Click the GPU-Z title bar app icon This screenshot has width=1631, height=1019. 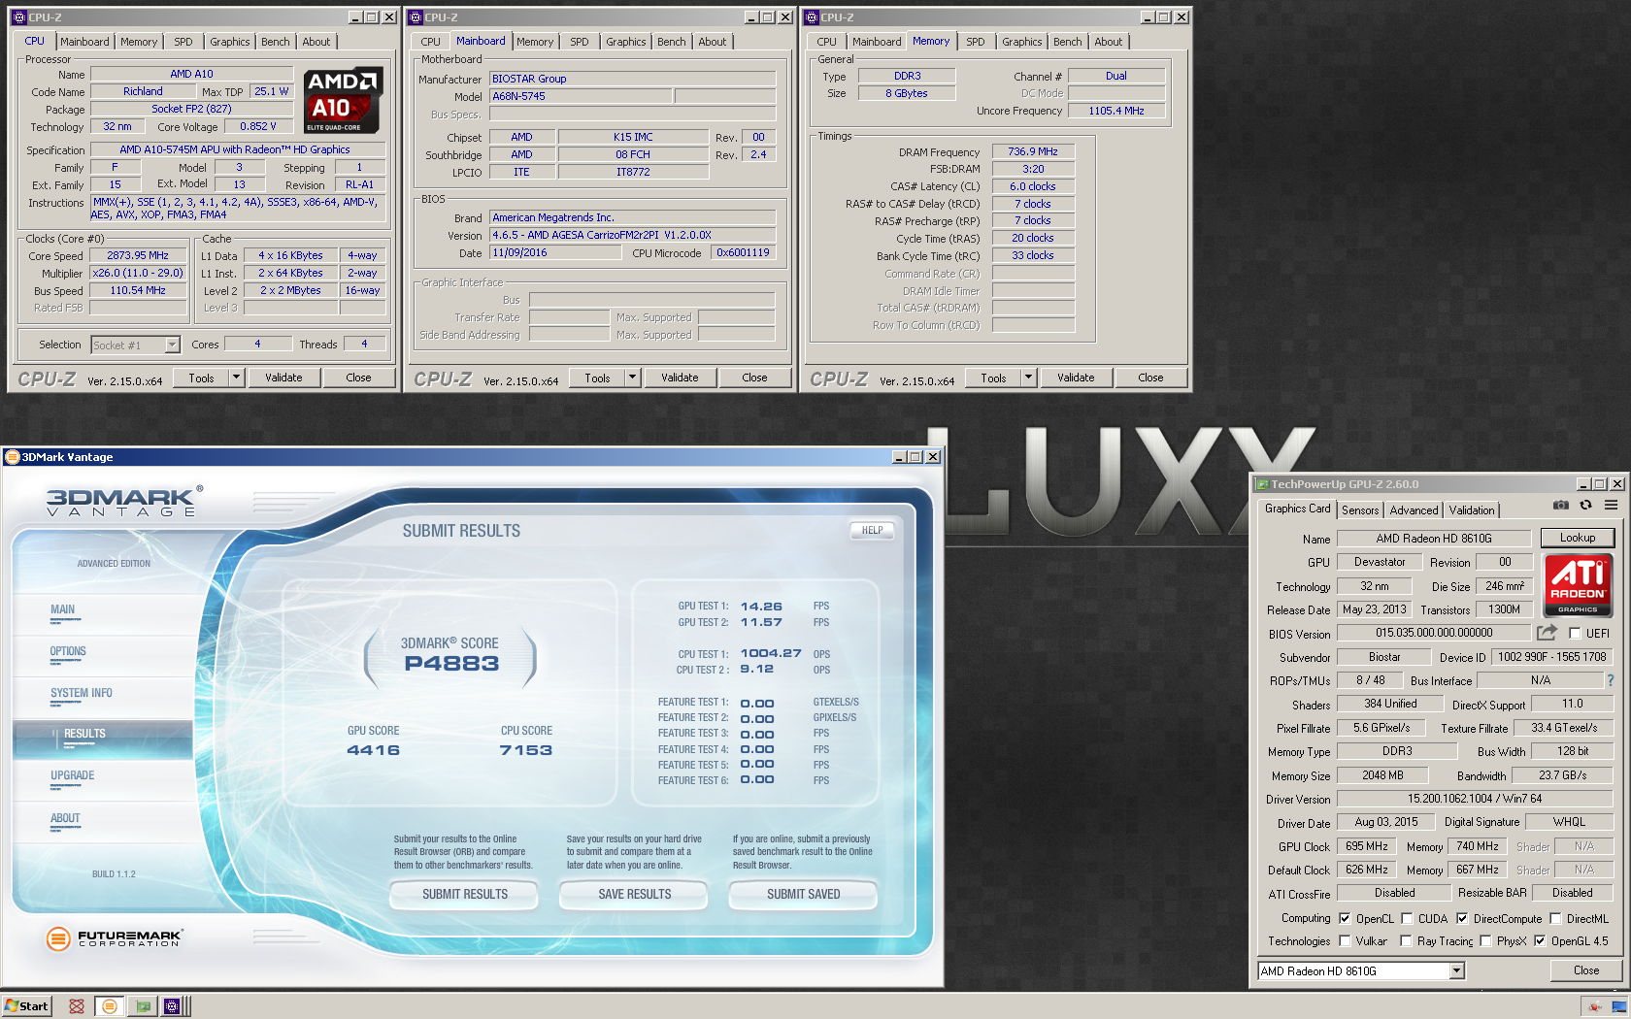[1262, 484]
